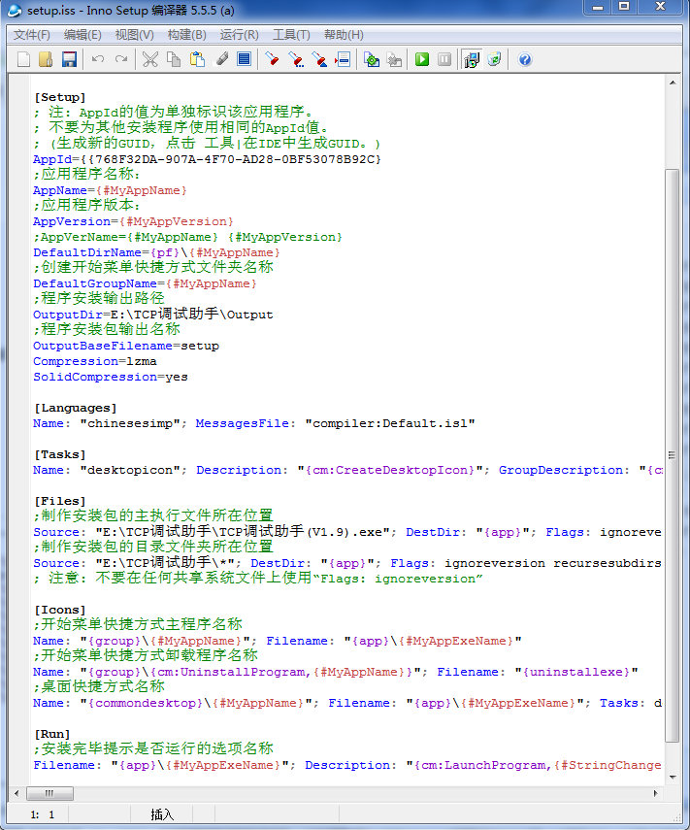Copy the selected text

click(x=174, y=59)
